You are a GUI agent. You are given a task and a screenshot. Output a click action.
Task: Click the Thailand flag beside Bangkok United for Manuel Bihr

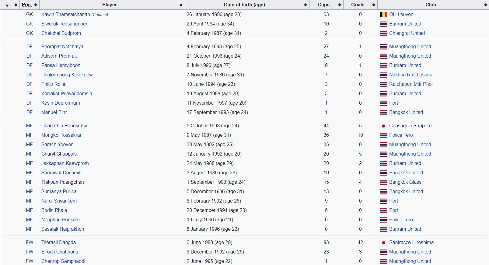(x=383, y=112)
